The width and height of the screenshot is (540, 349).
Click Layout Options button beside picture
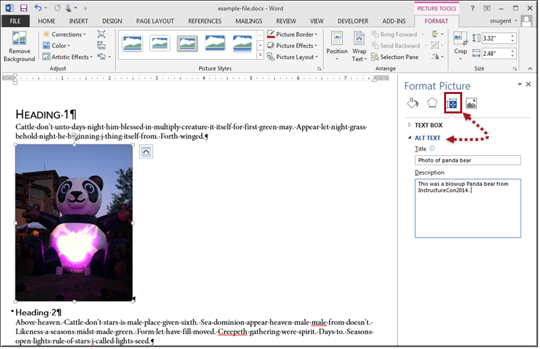[146, 152]
